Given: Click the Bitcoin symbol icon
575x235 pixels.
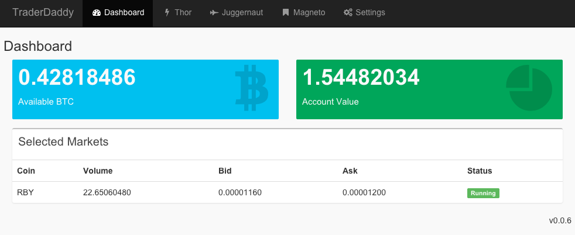Looking at the screenshot, I should pyautogui.click(x=252, y=88).
